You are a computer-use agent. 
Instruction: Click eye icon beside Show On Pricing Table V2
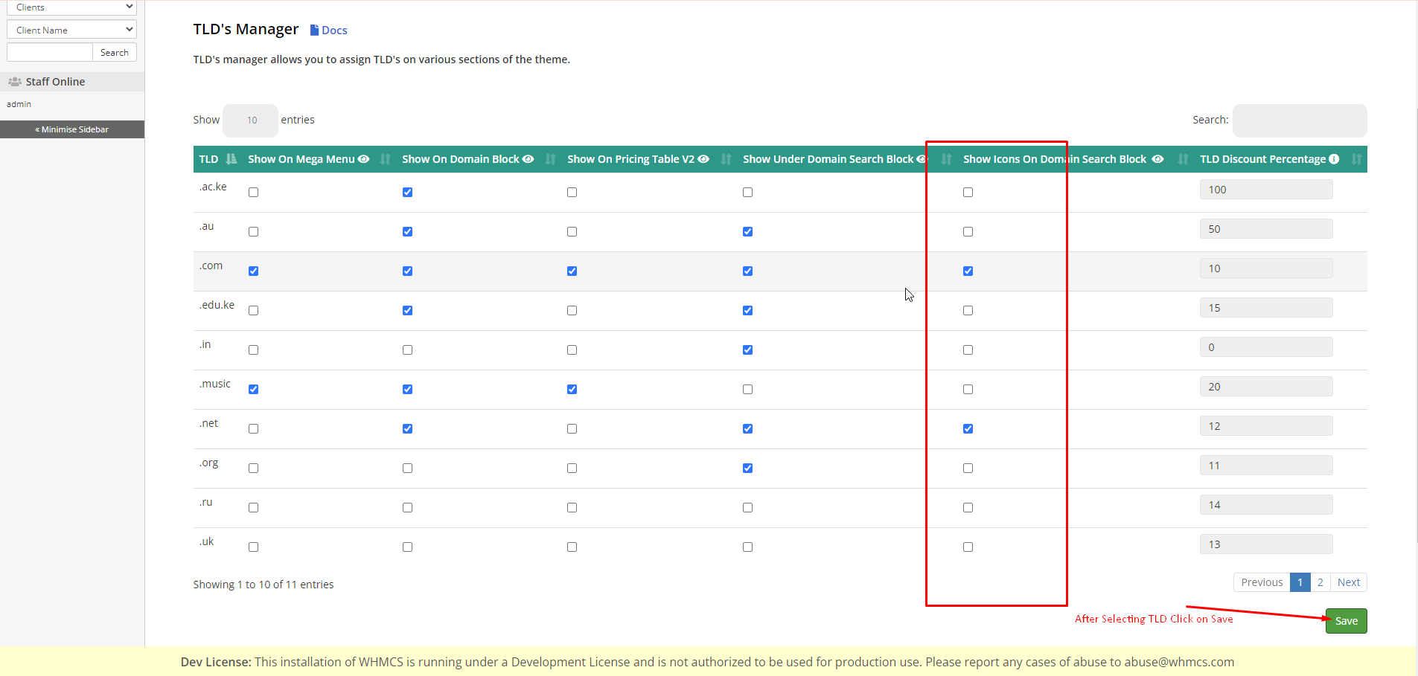tap(703, 159)
